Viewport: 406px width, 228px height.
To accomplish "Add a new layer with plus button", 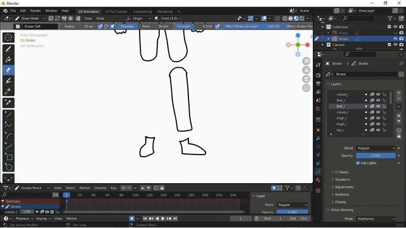I will pos(399,93).
